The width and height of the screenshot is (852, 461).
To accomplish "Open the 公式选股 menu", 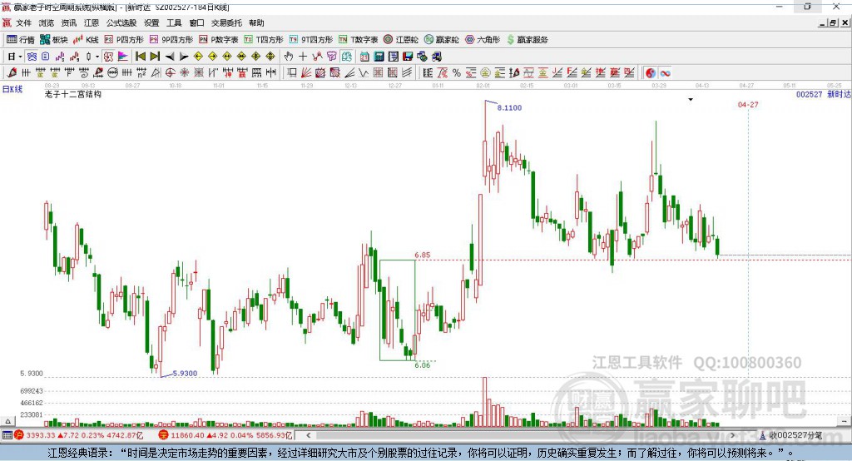I will coord(121,22).
